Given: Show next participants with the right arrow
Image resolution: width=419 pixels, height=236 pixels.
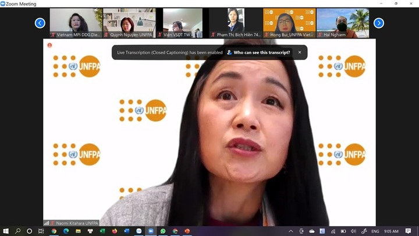Looking at the screenshot, I should click(x=379, y=23).
